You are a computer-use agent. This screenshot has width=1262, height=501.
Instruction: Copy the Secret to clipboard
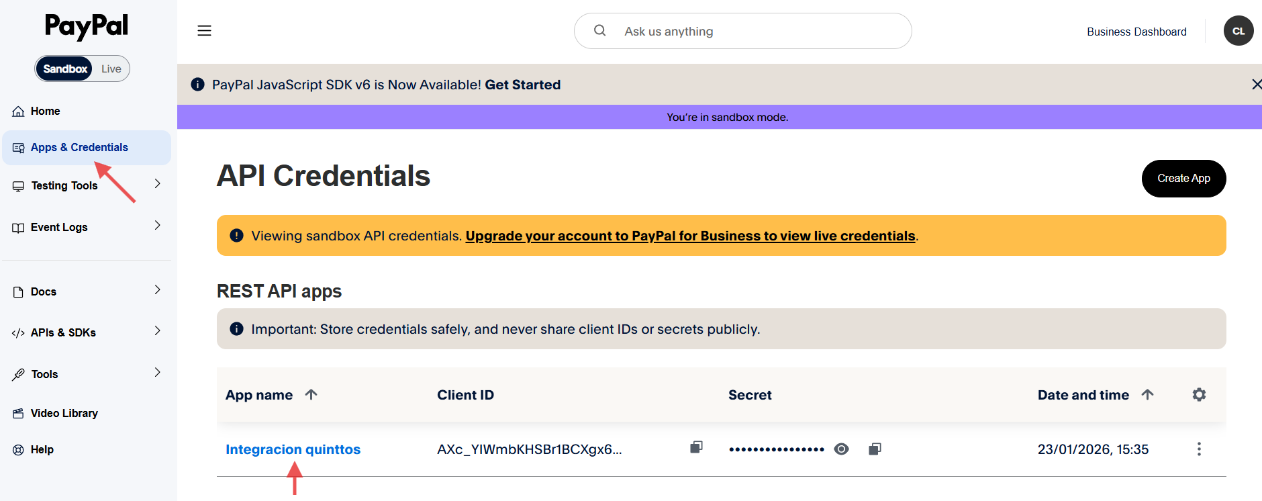point(875,449)
